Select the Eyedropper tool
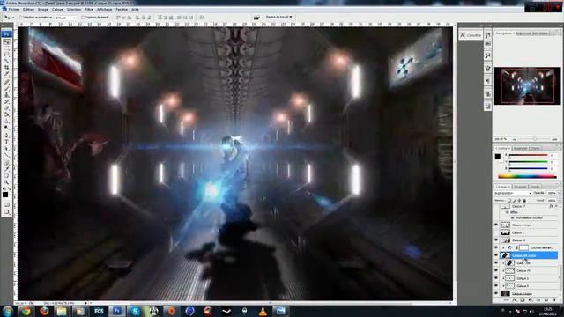 point(7,169)
